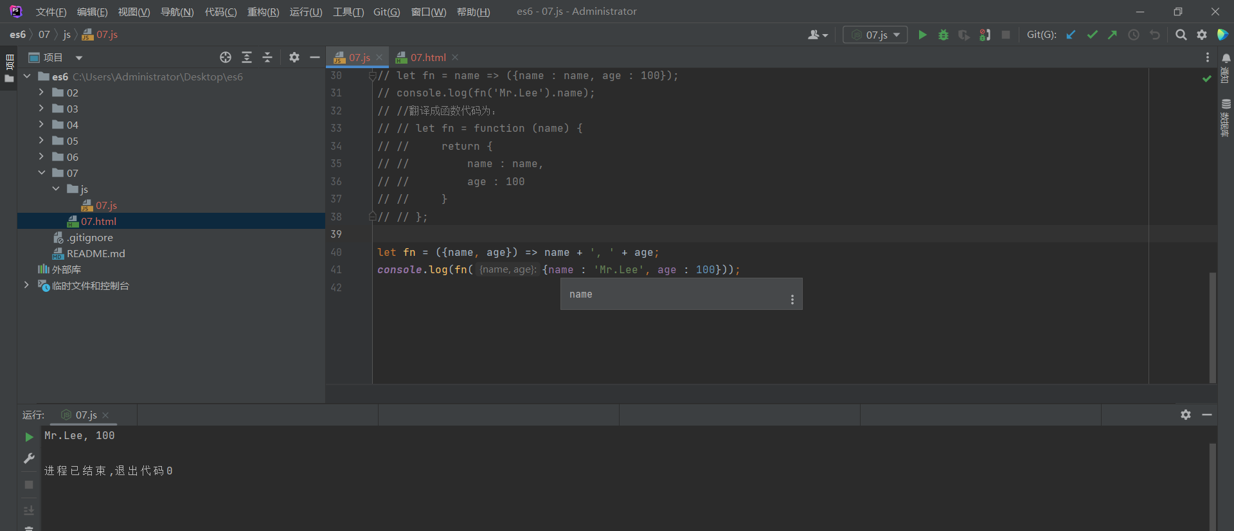Viewport: 1234px width, 531px height.
Task: Click editor vertical scrollbar
Action: (1213, 328)
